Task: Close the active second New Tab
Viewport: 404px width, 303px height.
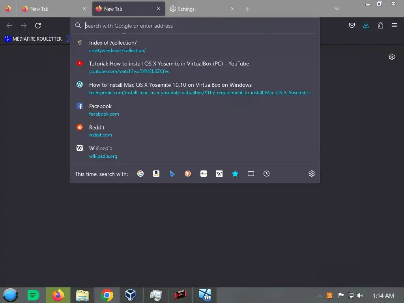Action: (x=159, y=9)
